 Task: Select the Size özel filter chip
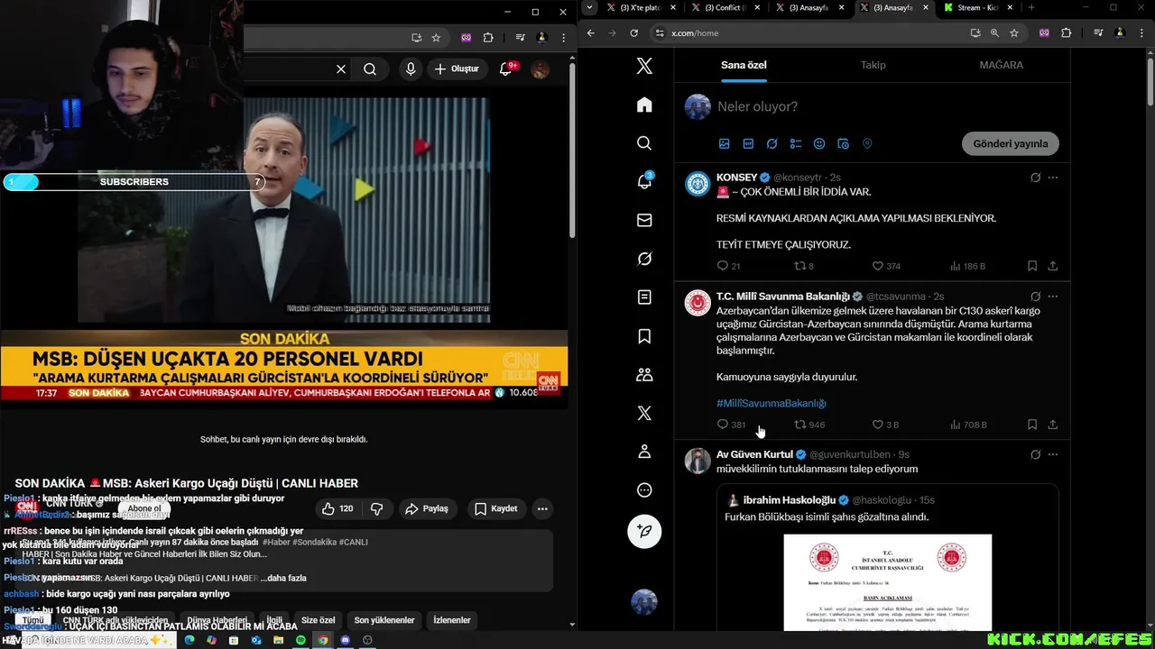[x=318, y=620]
